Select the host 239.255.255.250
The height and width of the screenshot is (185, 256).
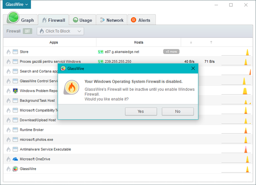[x=118, y=62]
